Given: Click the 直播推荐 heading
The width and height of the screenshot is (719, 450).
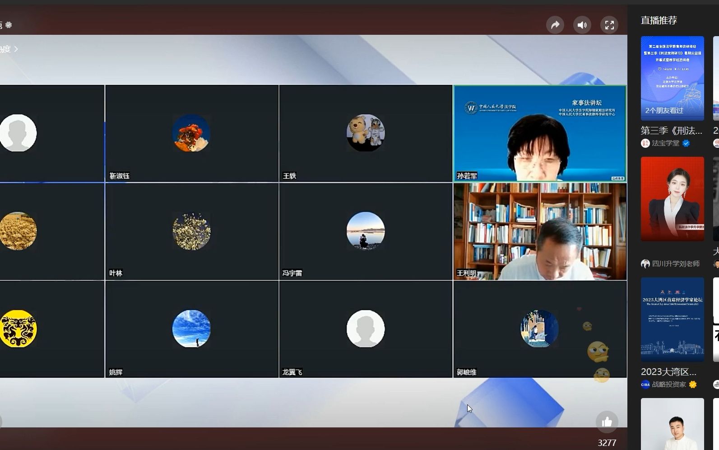Looking at the screenshot, I should pyautogui.click(x=659, y=20).
